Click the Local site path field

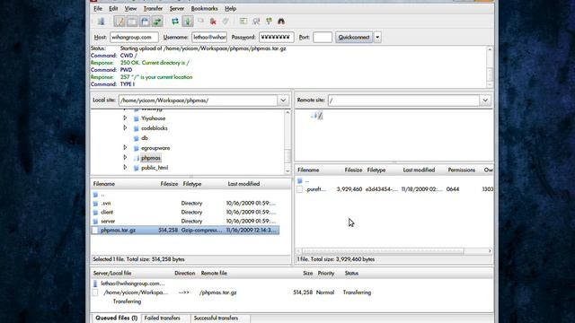point(198,100)
